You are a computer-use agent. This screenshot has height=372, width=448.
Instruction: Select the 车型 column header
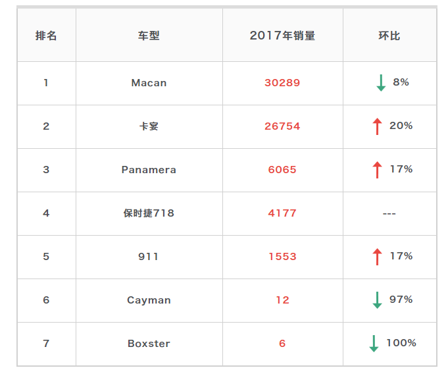coord(149,36)
